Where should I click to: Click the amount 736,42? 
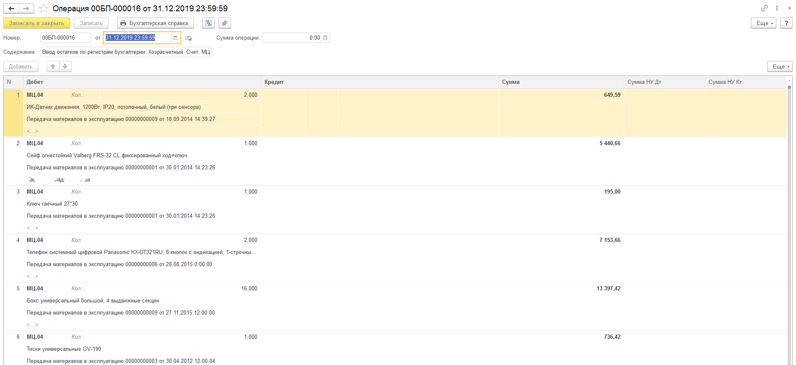[x=612, y=337]
